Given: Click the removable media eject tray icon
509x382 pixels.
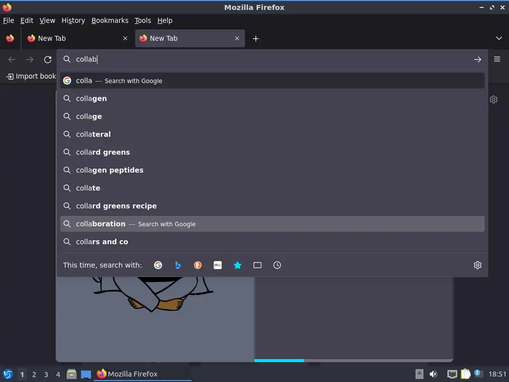Looking at the screenshot, I should [x=420, y=374].
